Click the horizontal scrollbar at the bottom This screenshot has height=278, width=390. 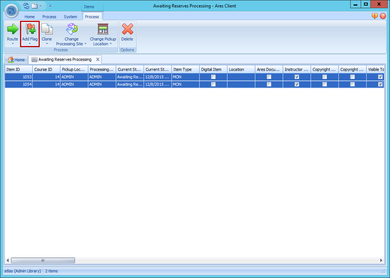pyautogui.click(x=43, y=260)
